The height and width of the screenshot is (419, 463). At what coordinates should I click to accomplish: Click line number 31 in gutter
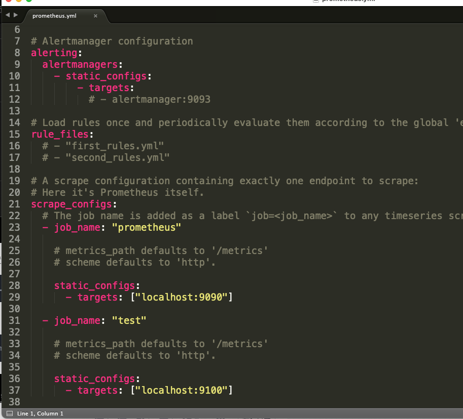click(15, 321)
